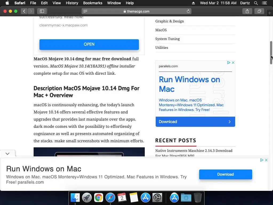273x205 pixels.
Task: Open the File menu
Action: (x=33, y=3)
